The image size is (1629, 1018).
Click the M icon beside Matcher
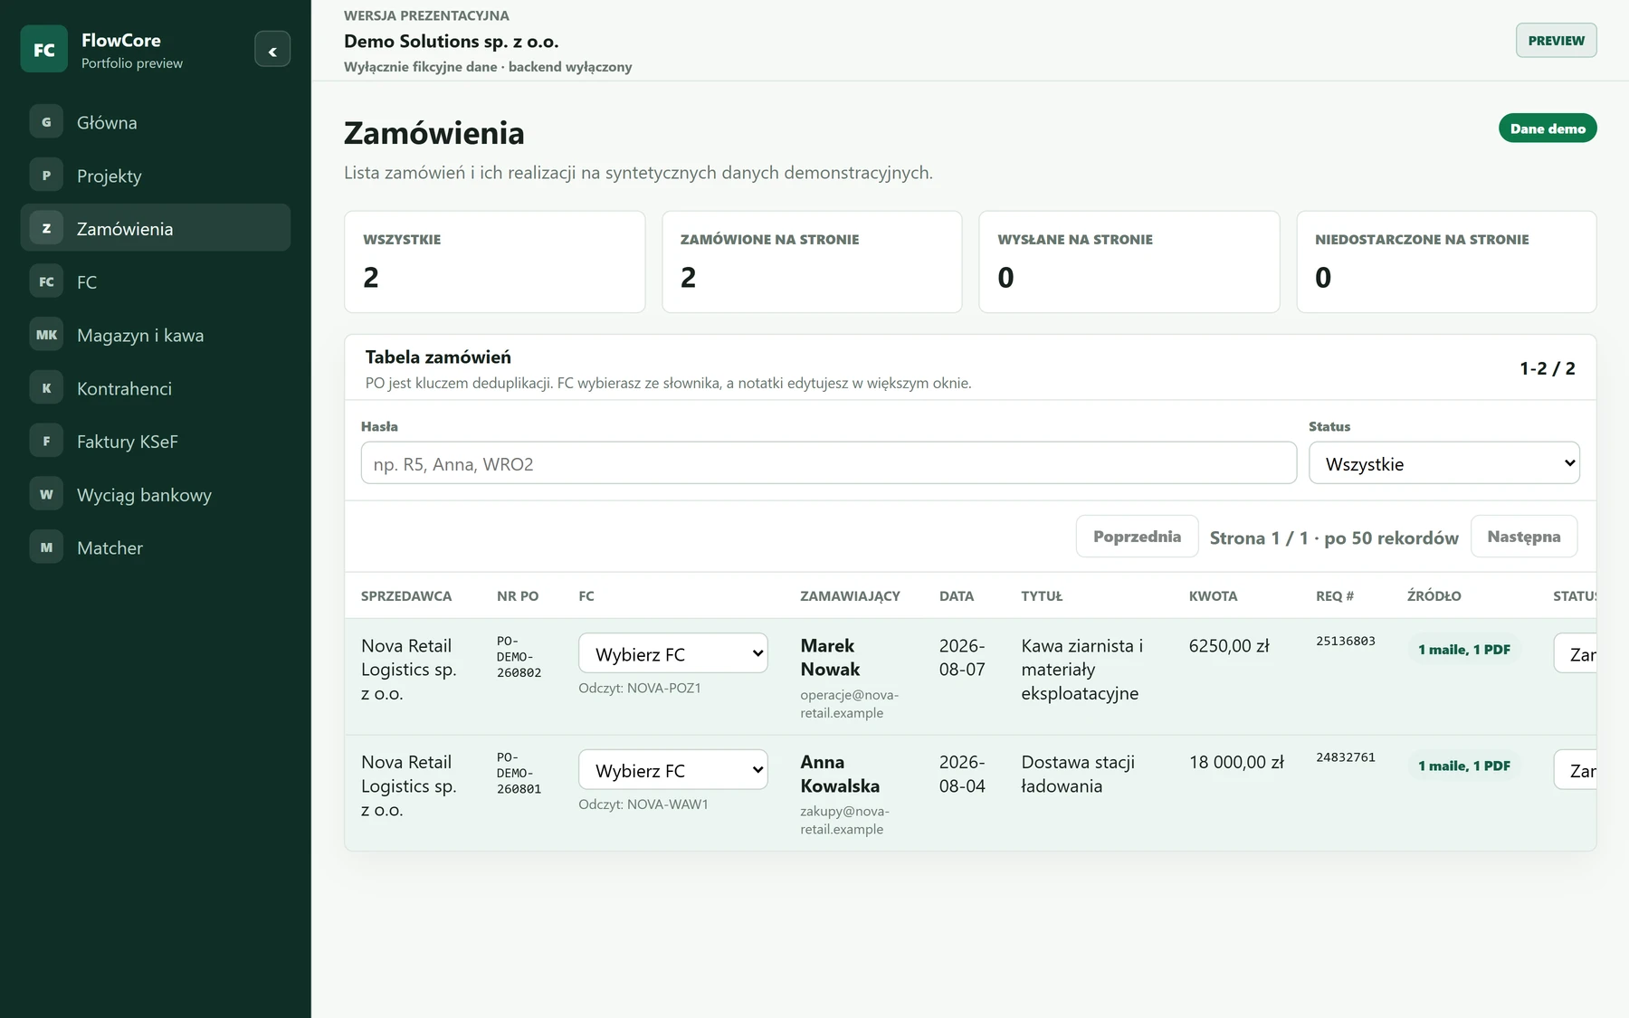[46, 547]
